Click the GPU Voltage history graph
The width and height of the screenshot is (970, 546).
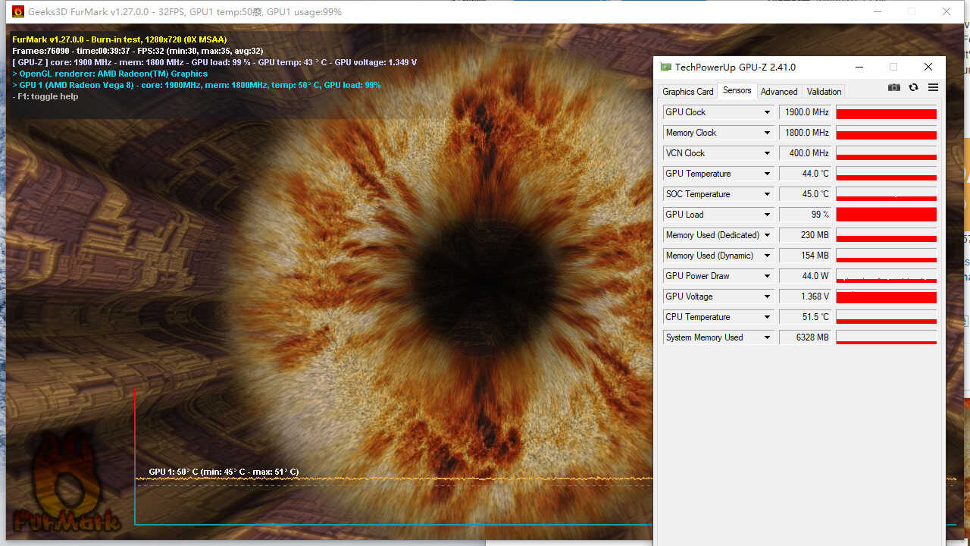pyautogui.click(x=887, y=297)
